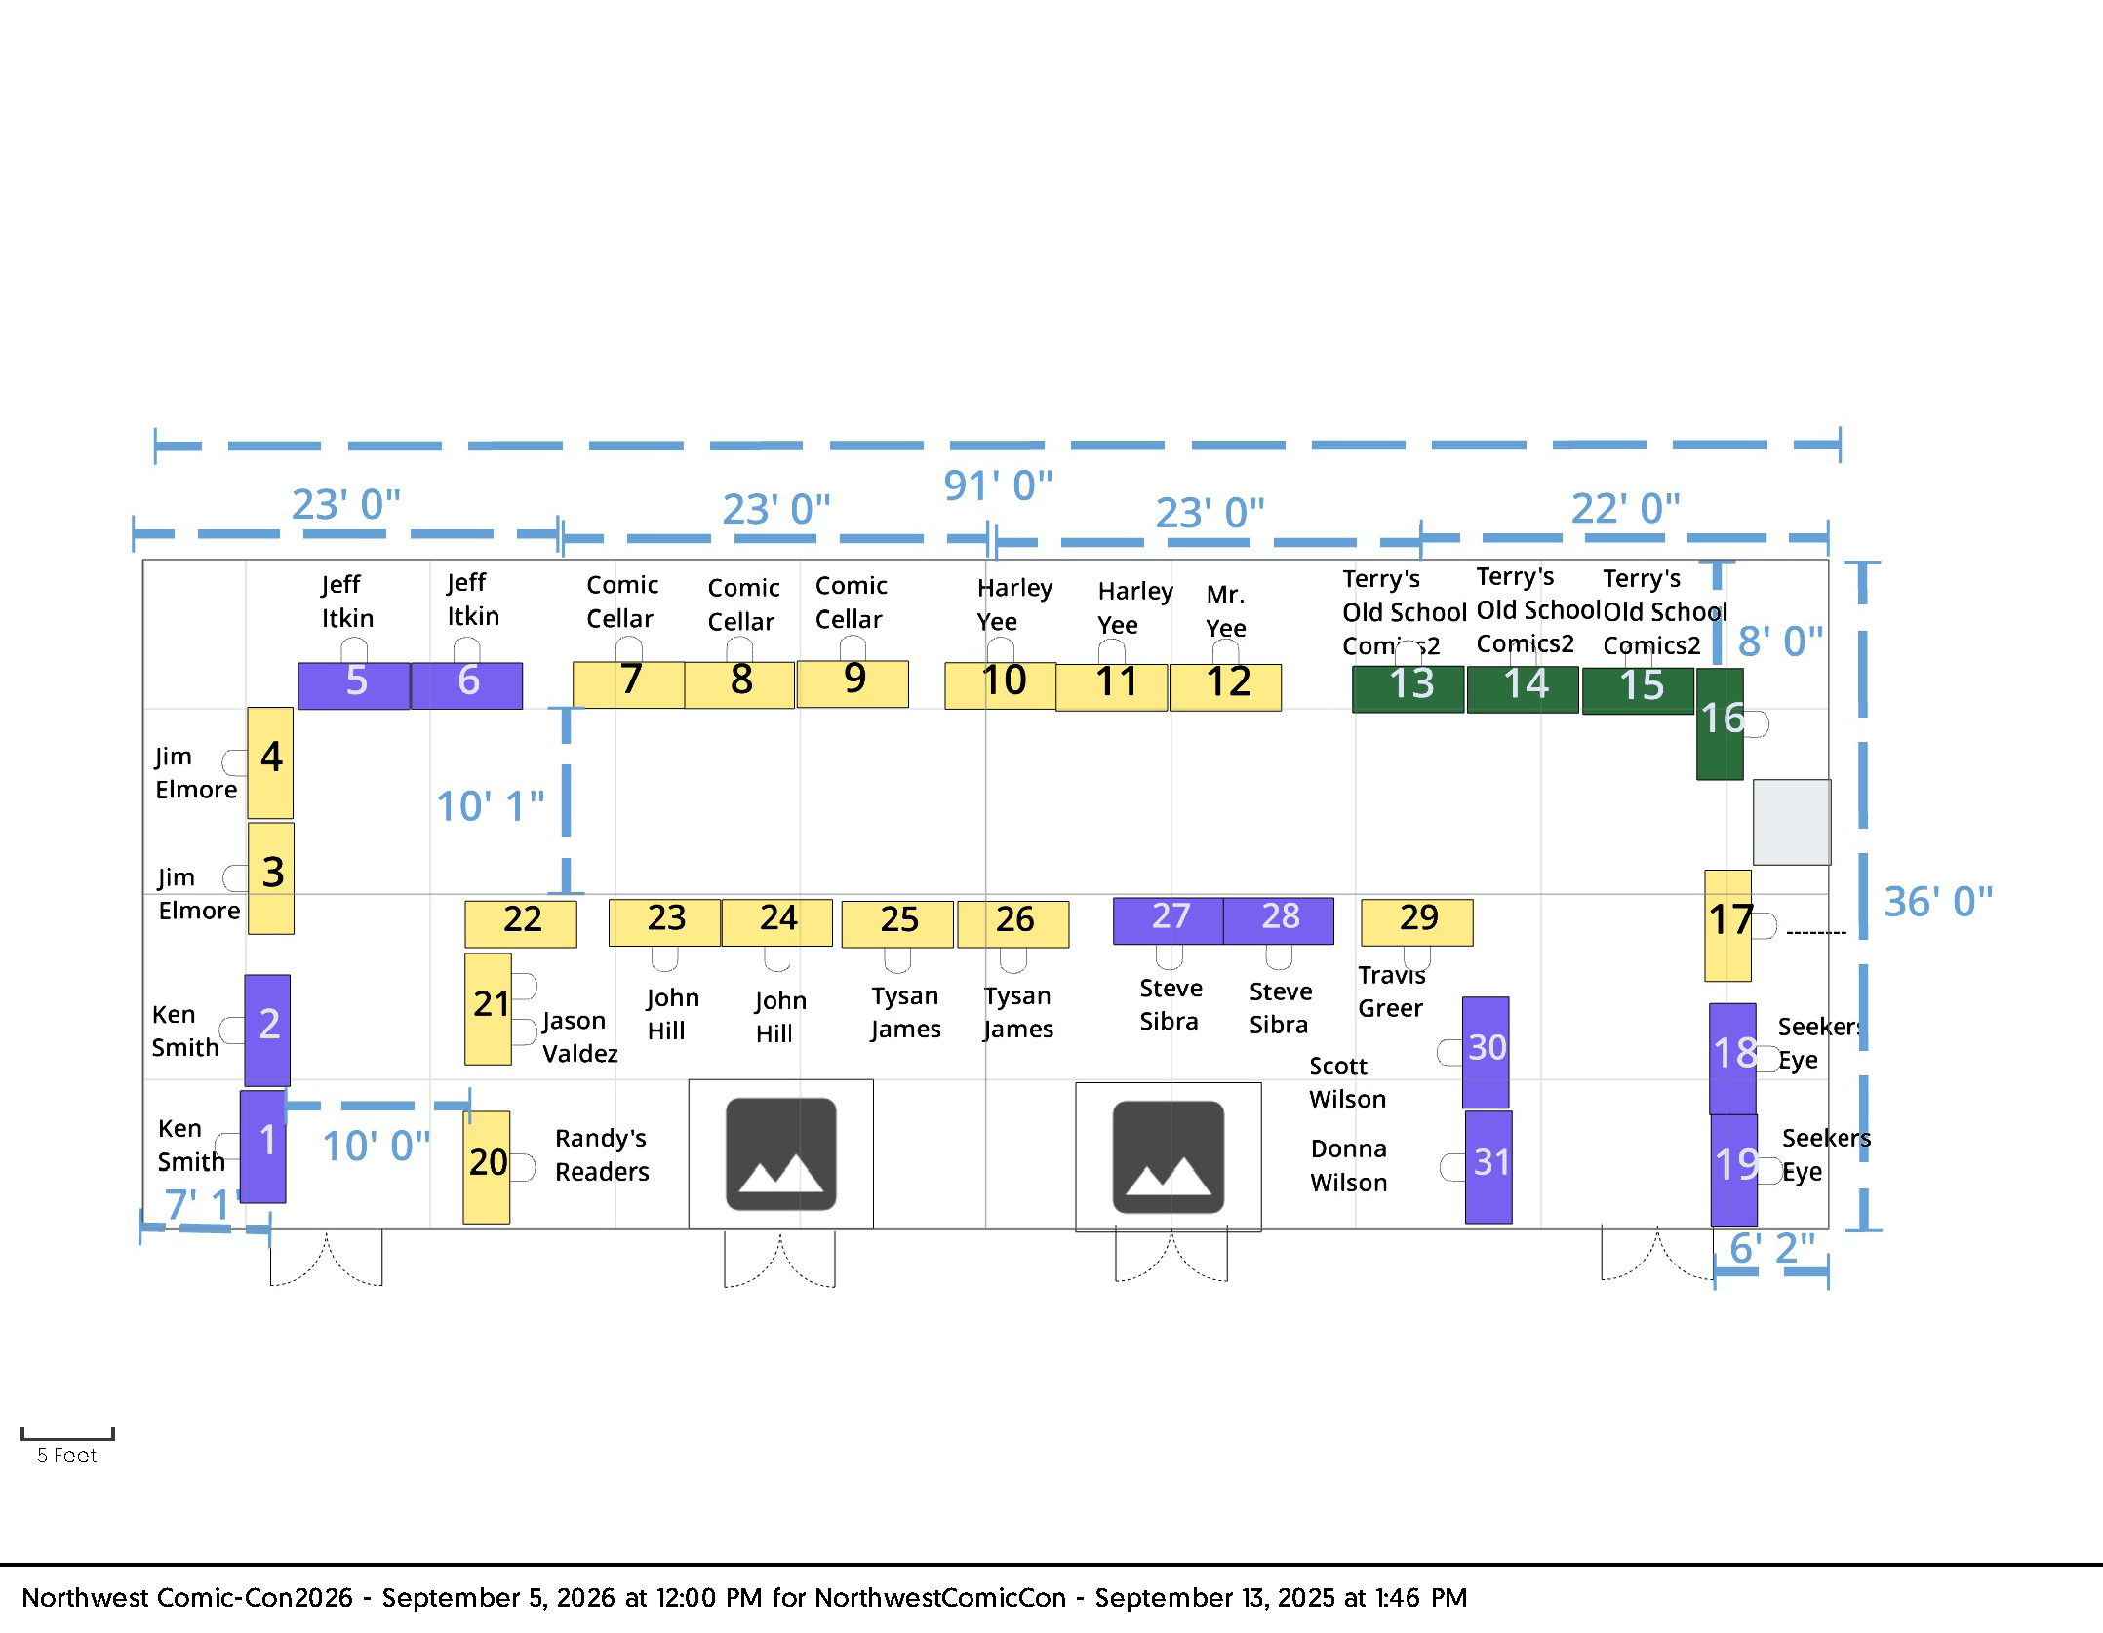Click the Travis Greer vendor label

point(1391,991)
